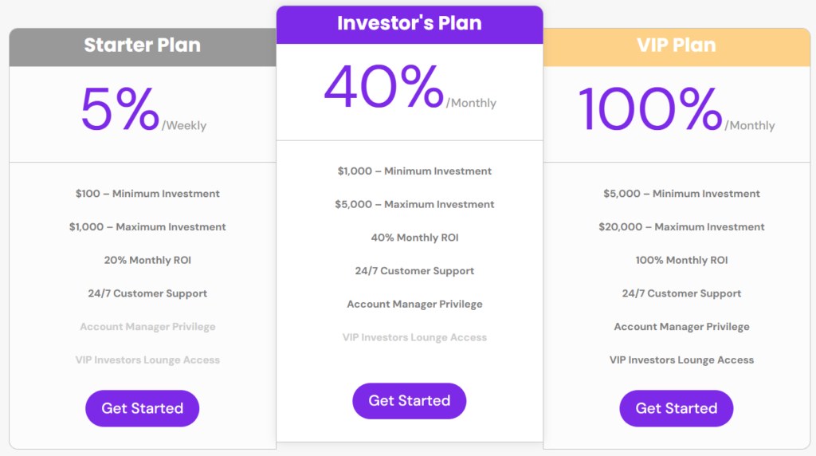Click the greyed-out Account Manager Privilege in Starter Plan
The image size is (816, 456).
147,327
